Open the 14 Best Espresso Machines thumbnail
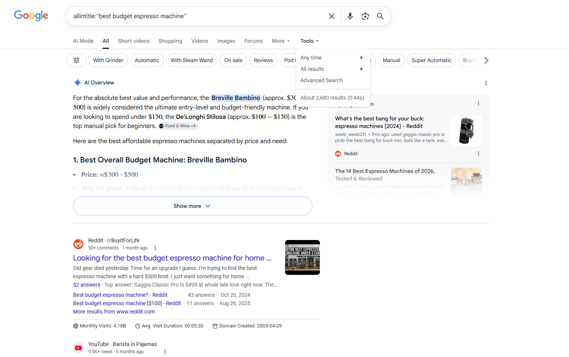This screenshot has width=569, height=357. pyautogui.click(x=466, y=181)
